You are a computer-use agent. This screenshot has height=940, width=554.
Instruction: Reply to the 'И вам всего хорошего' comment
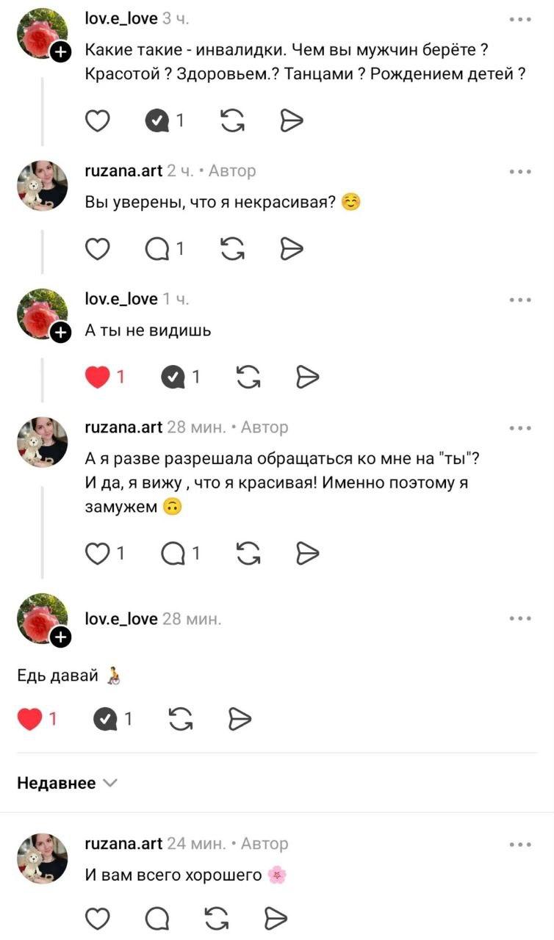click(x=157, y=917)
